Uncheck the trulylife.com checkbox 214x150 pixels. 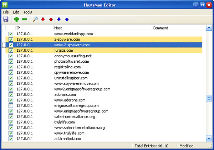coord(11,122)
